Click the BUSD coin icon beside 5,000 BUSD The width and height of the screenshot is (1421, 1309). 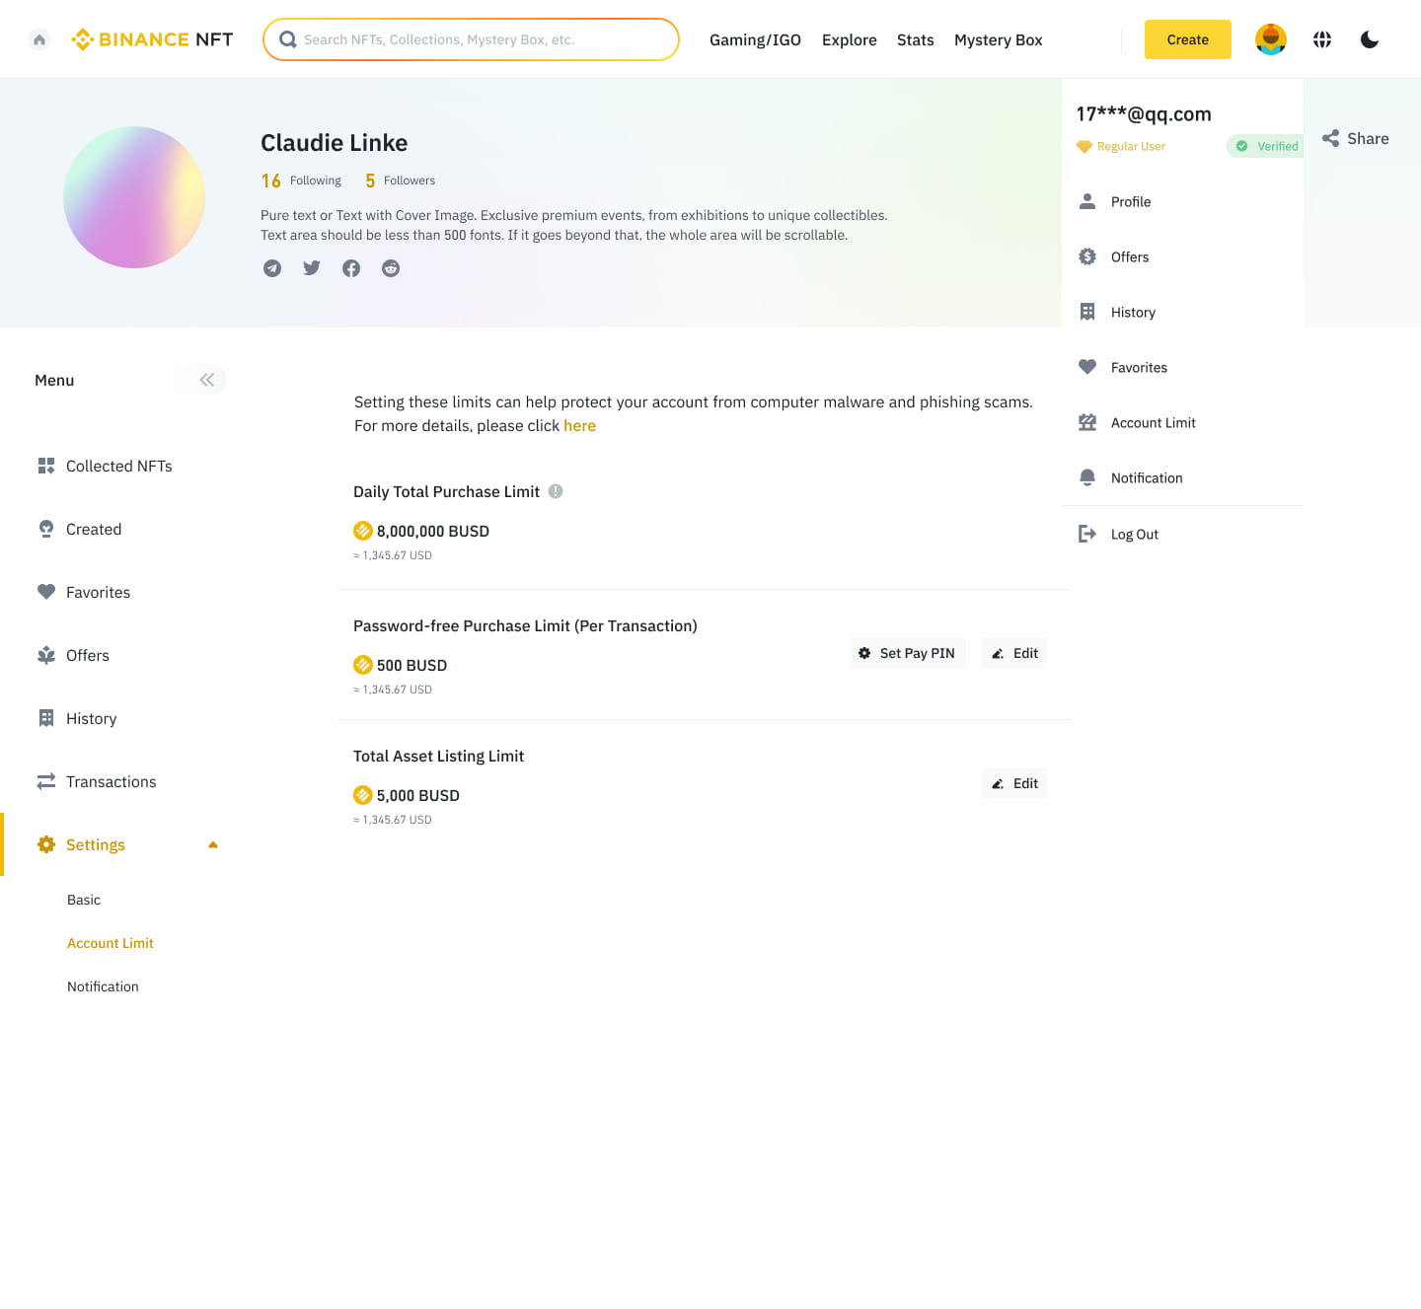pos(363,795)
